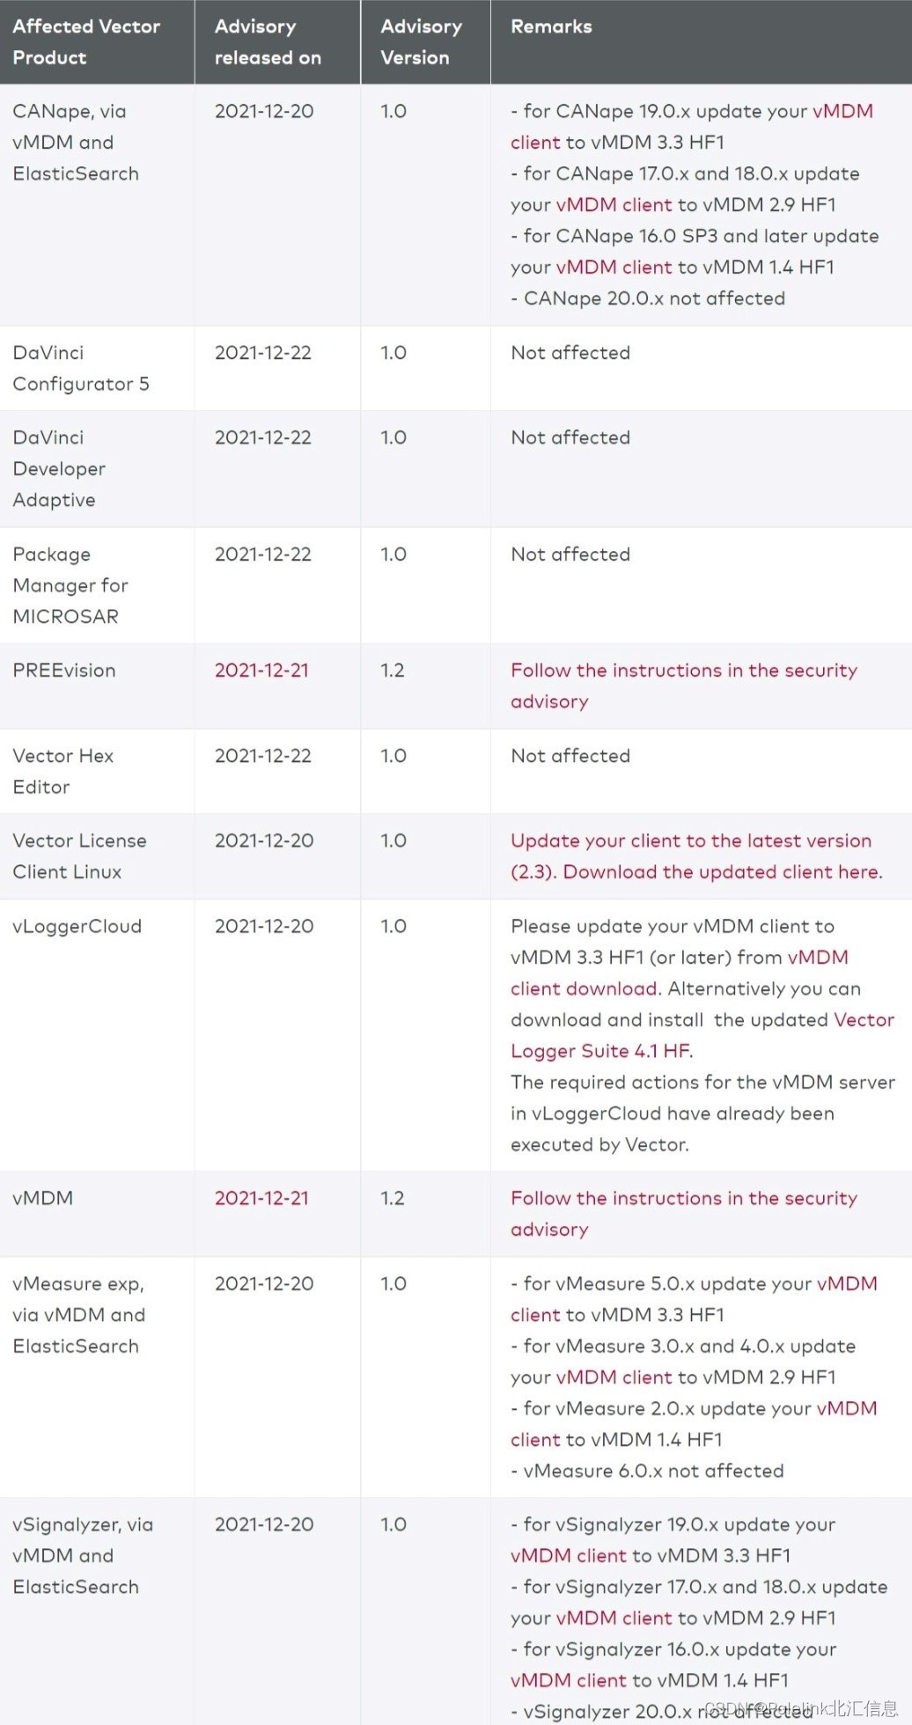The width and height of the screenshot is (912, 1725).
Task: Click the Affected Vector Product column header
Action: tap(97, 42)
